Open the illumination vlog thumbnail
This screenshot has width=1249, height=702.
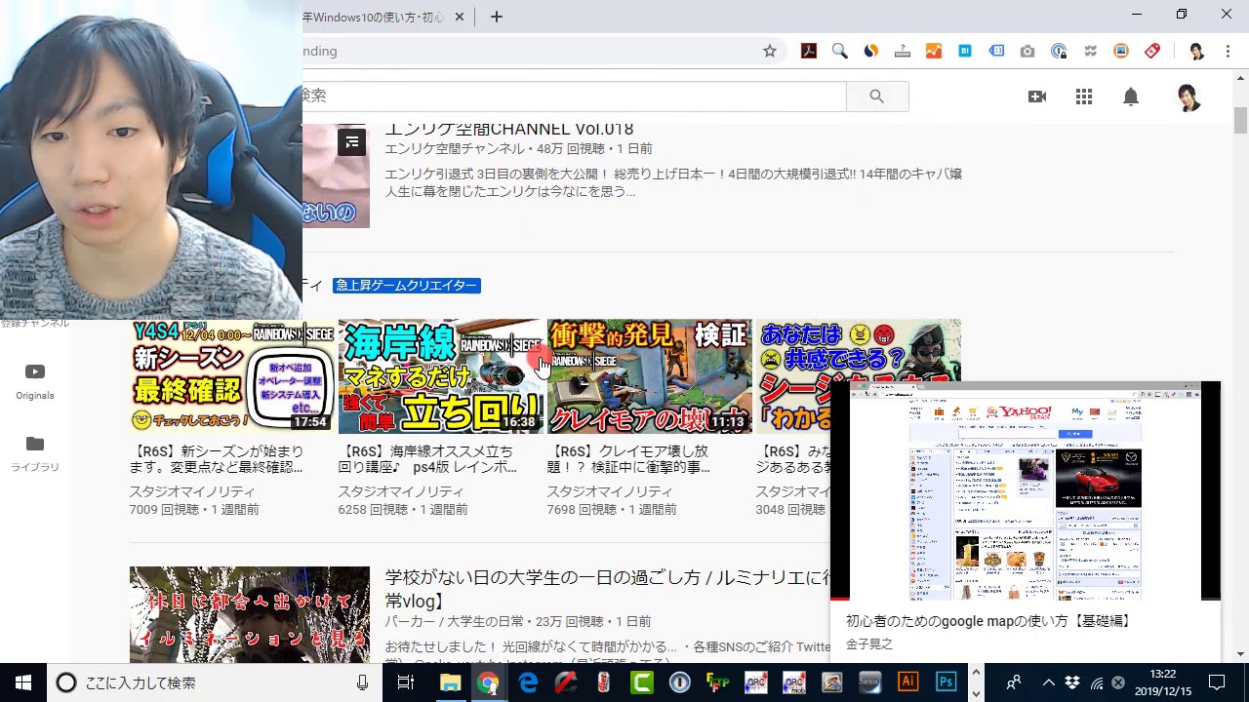click(250, 614)
